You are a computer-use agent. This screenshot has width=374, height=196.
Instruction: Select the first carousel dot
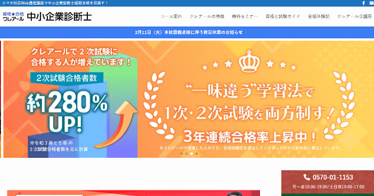pyautogui.click(x=181, y=154)
